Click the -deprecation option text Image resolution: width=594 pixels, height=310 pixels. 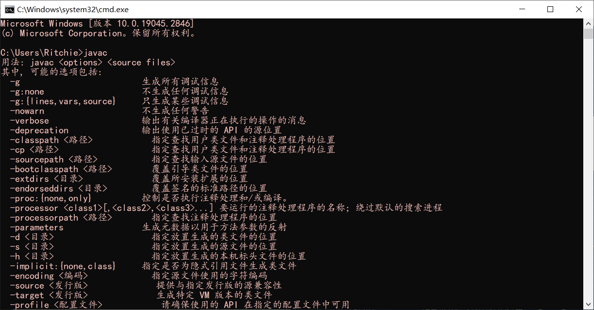click(39, 131)
